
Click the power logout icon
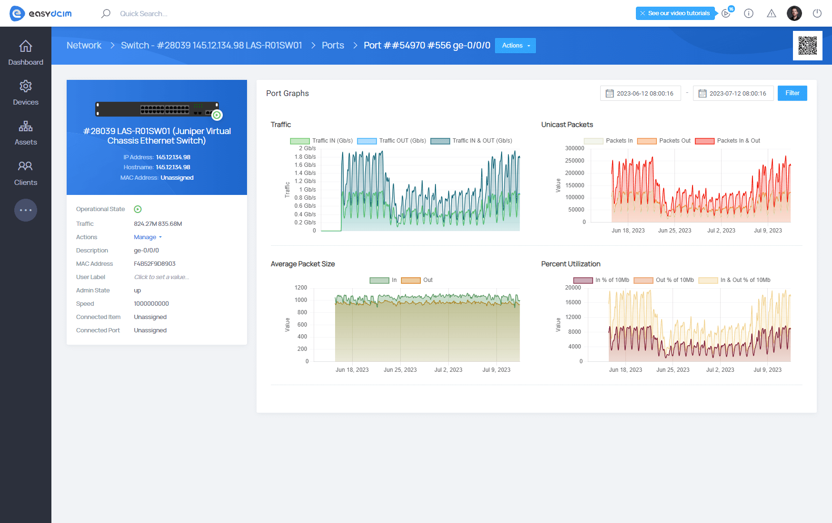817,13
